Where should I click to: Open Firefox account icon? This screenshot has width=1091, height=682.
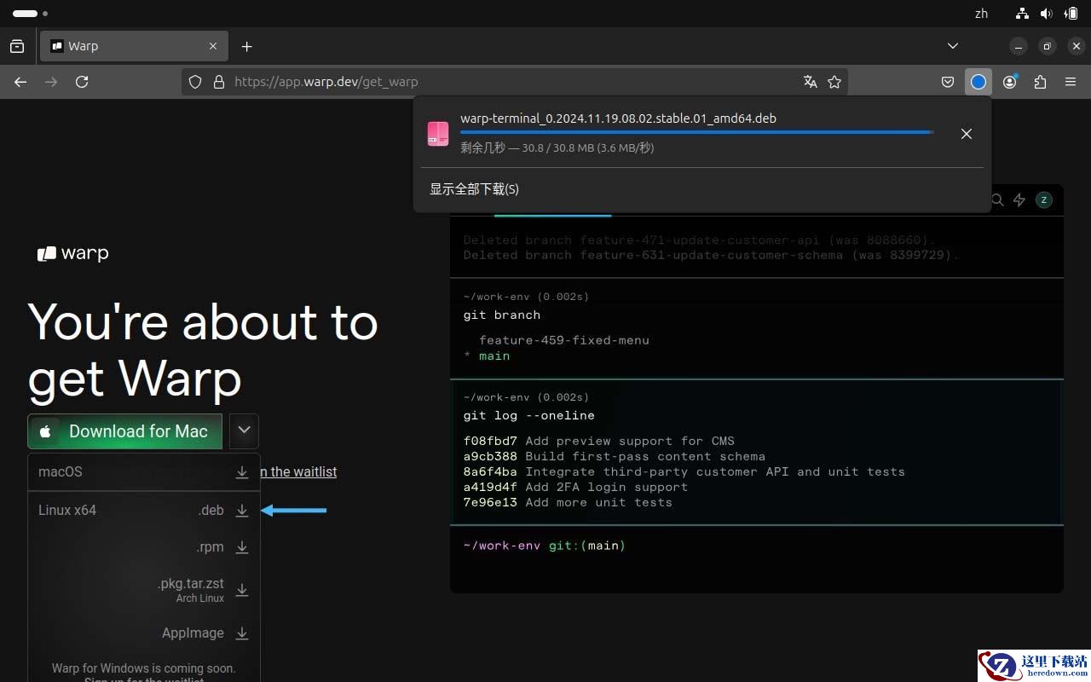(1010, 82)
